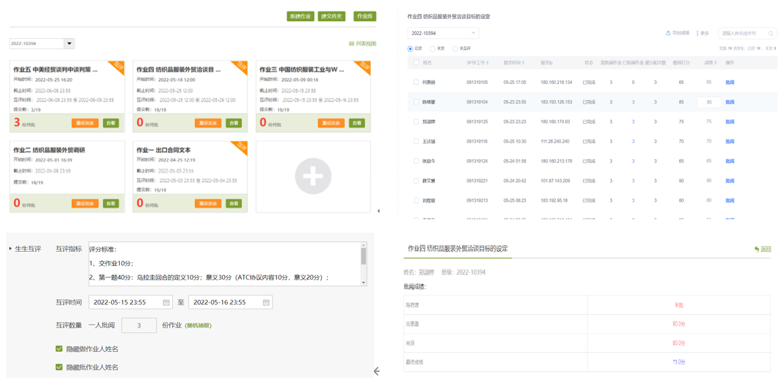Open the 作业库 (homework library) button
This screenshot has width=778, height=381.
[365, 16]
